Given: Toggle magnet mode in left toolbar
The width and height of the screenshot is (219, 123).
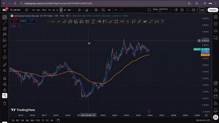Looking at the screenshot, I should click(x=5, y=78).
